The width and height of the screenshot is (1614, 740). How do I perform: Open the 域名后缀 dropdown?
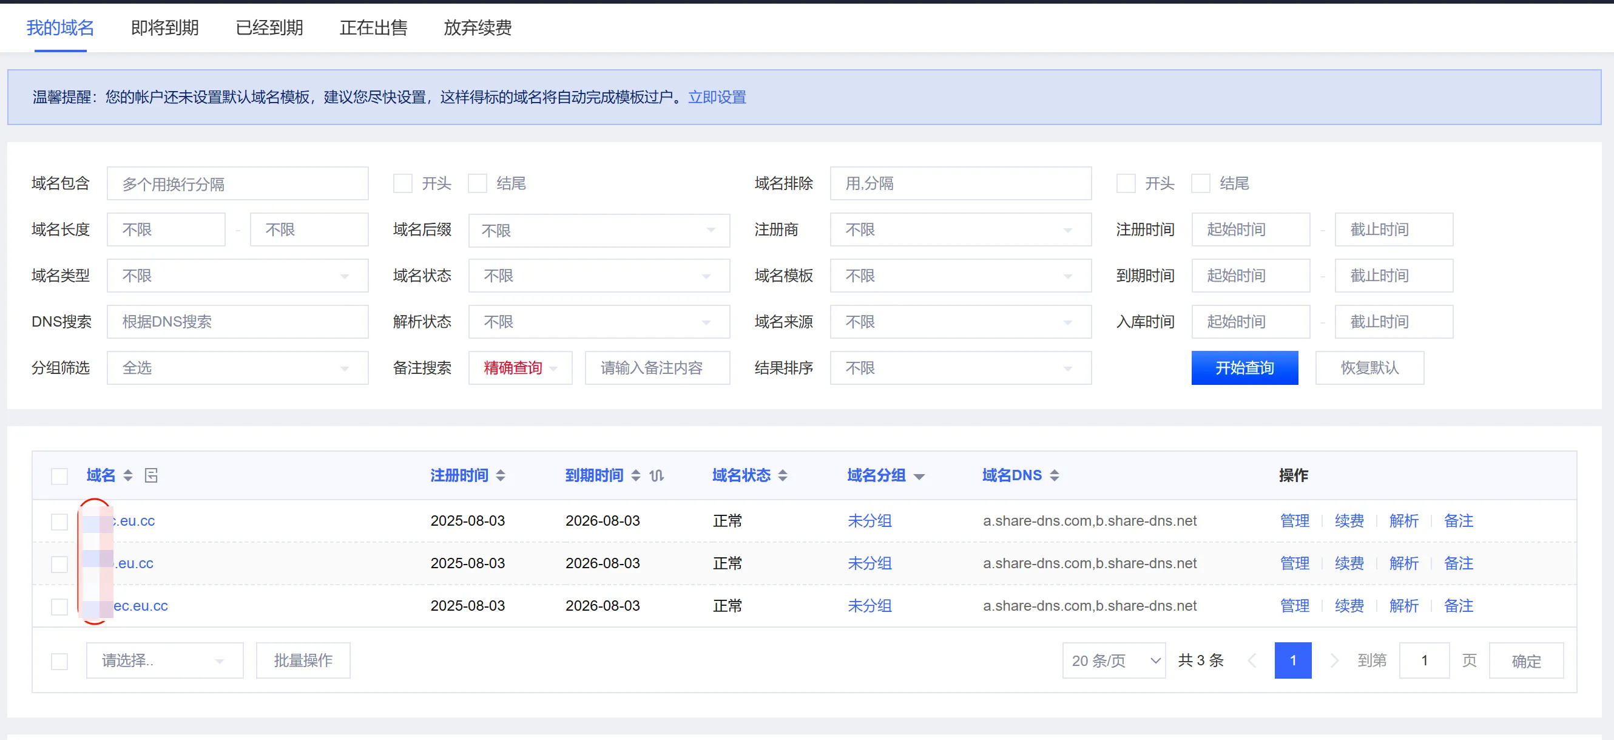point(598,230)
